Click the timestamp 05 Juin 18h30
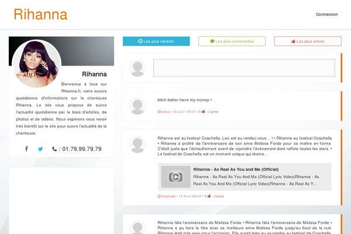 tap(184, 112)
